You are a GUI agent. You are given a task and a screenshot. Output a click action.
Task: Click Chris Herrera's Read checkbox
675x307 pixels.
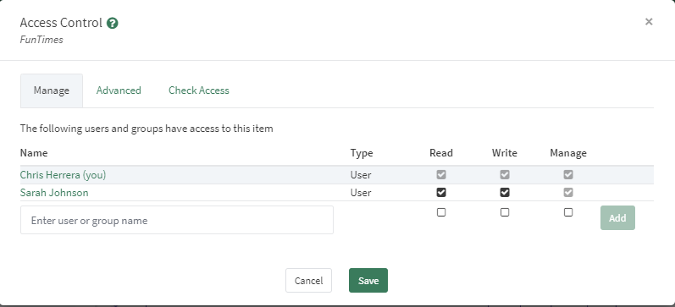coord(441,174)
